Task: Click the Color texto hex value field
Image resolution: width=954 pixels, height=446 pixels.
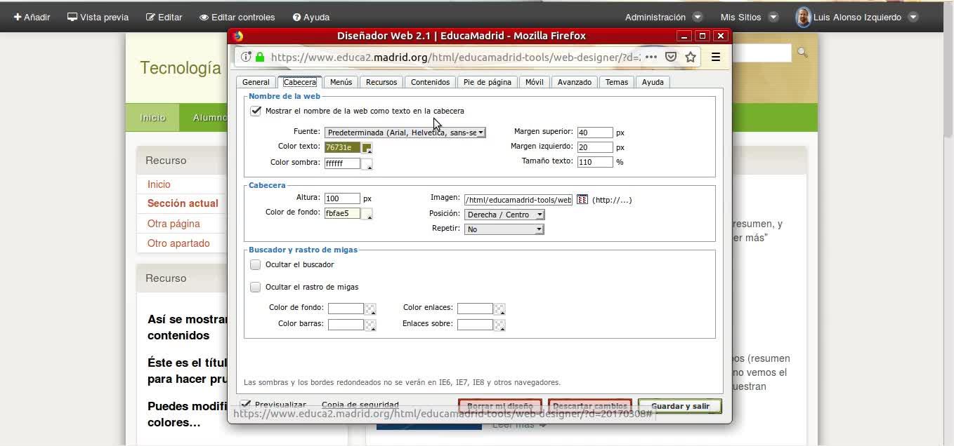Action: (x=342, y=147)
